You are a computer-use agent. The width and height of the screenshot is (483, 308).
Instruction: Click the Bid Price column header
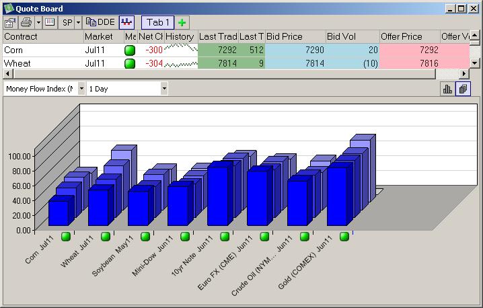tap(295, 36)
